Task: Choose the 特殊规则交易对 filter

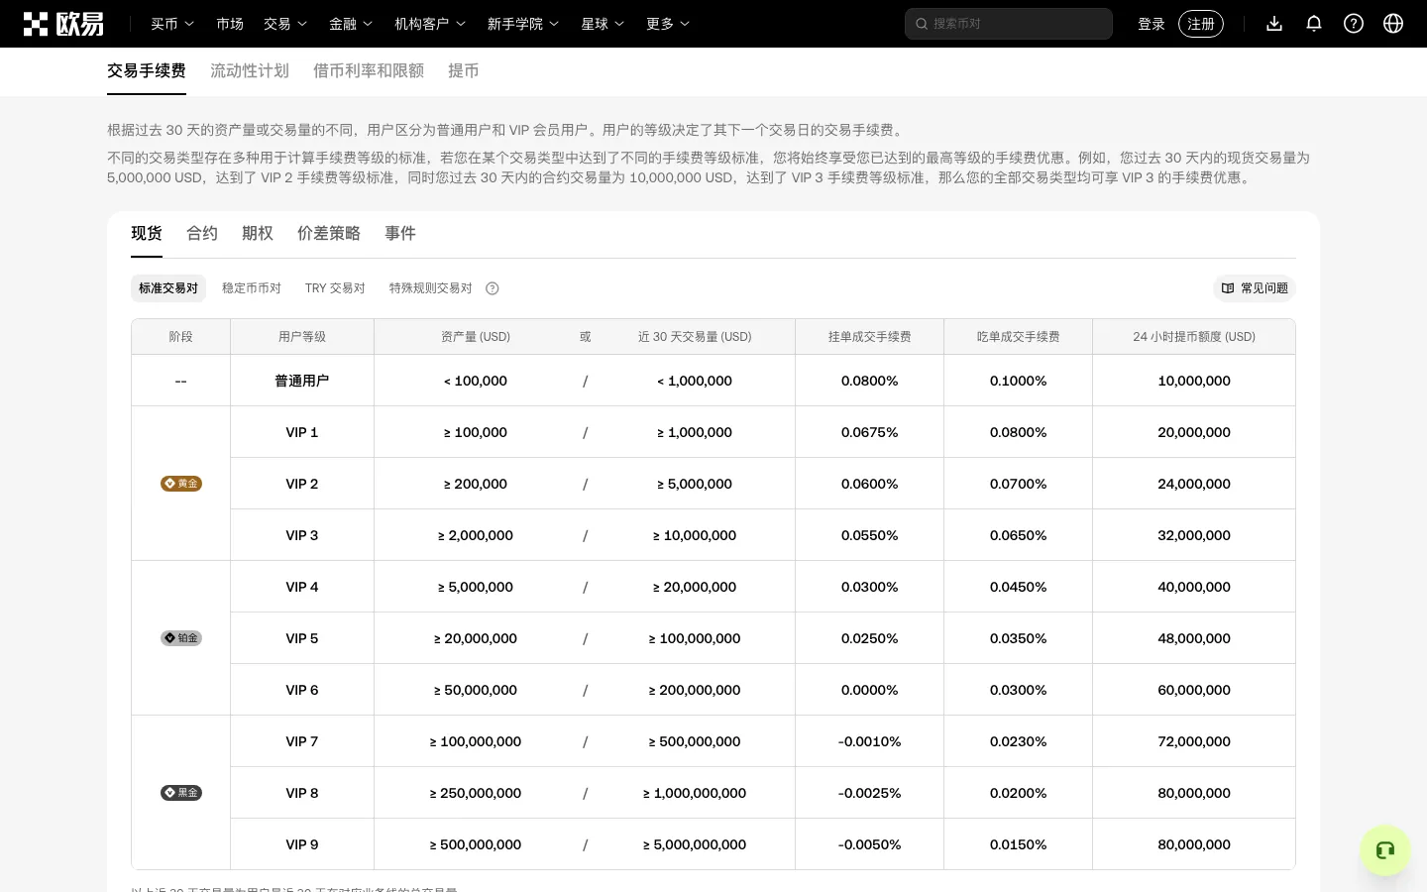Action: (x=431, y=288)
